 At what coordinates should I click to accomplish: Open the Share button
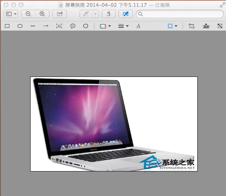60,14
